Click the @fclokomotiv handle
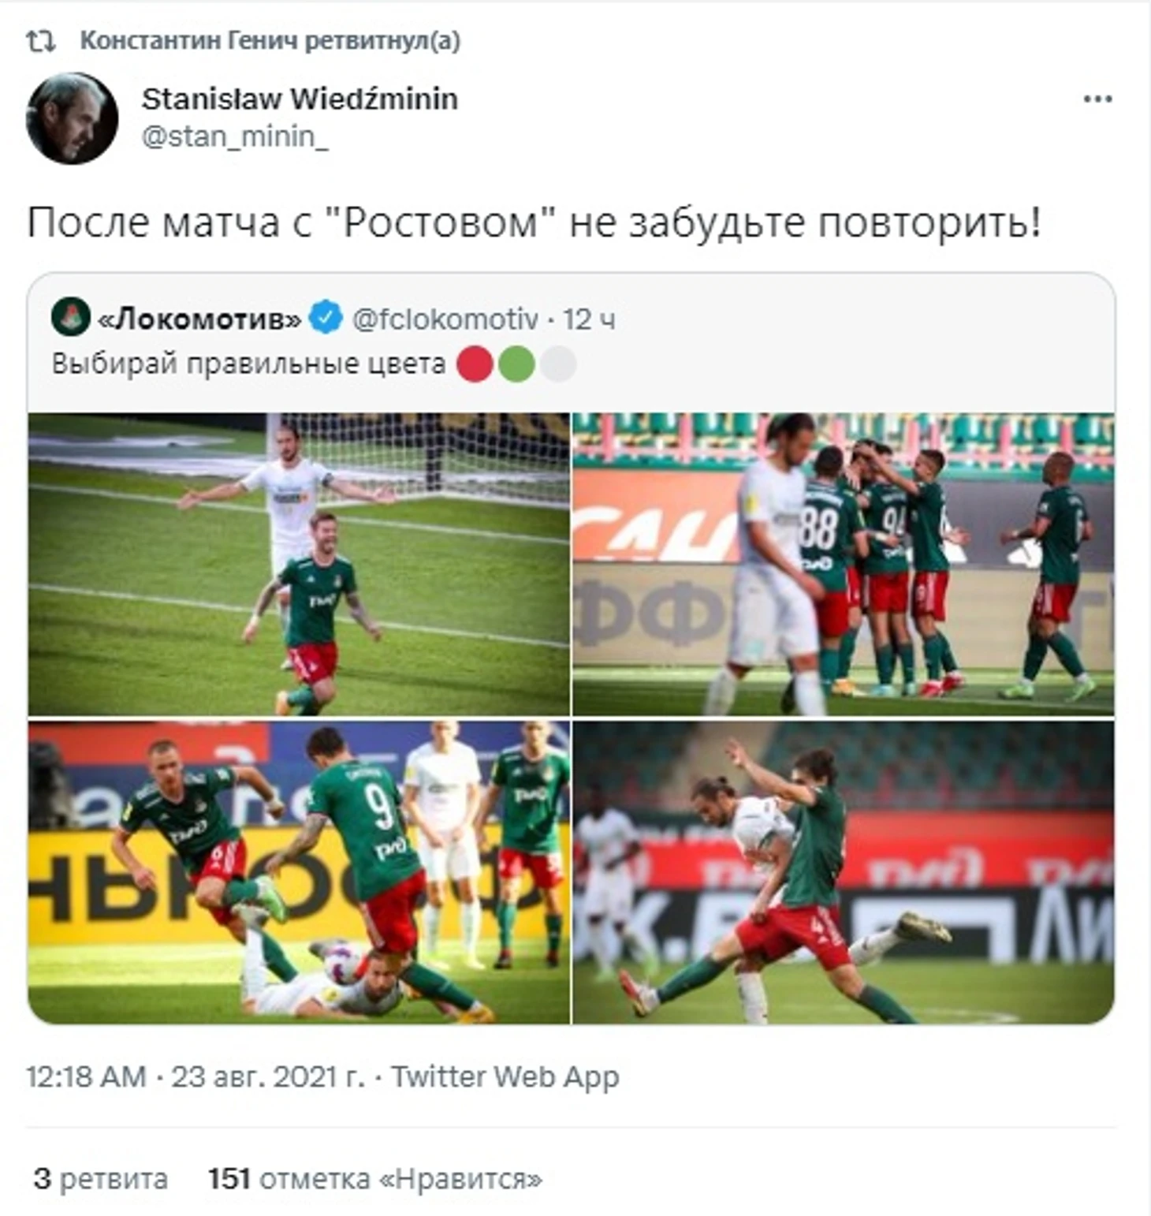Viewport: 1151px width, 1216px height. pos(445,319)
